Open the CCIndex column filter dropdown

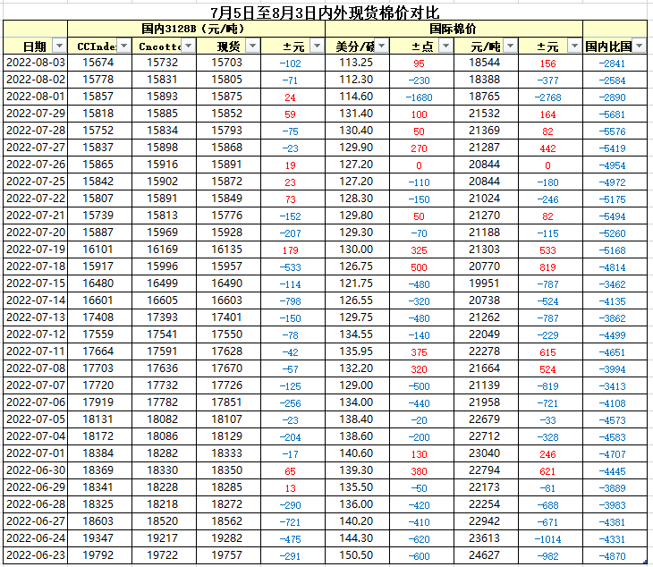123,46
